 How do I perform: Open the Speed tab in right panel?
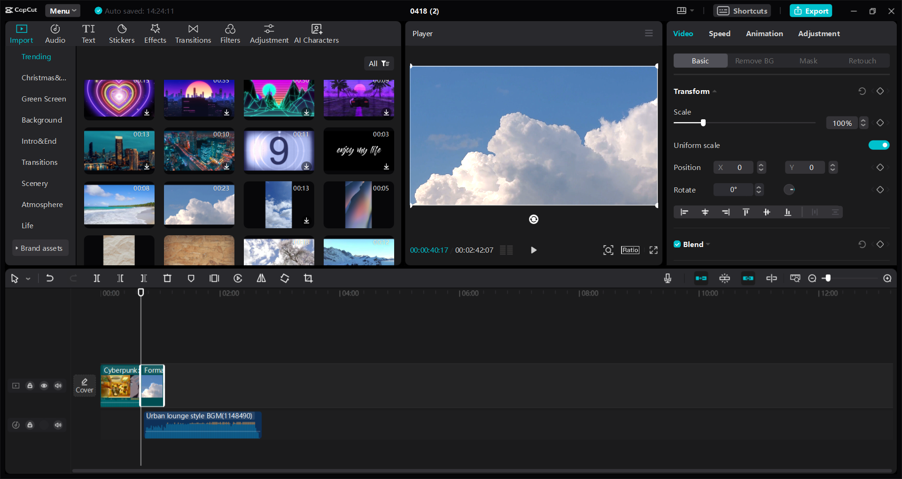pos(719,33)
